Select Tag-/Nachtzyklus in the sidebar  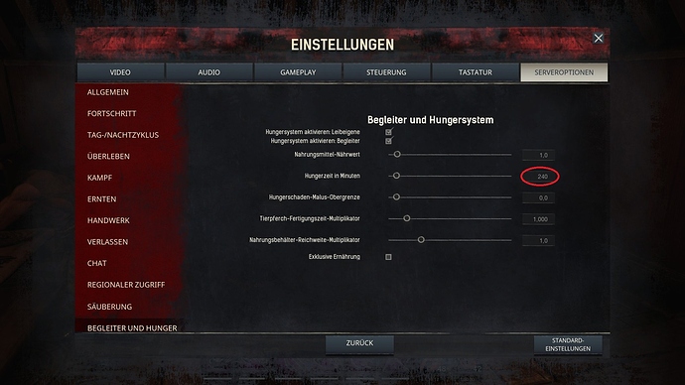click(123, 135)
